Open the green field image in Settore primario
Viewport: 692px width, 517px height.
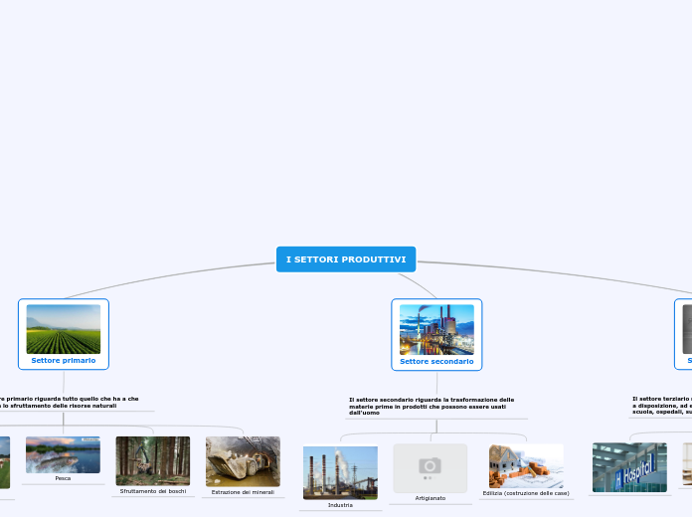[64, 329]
